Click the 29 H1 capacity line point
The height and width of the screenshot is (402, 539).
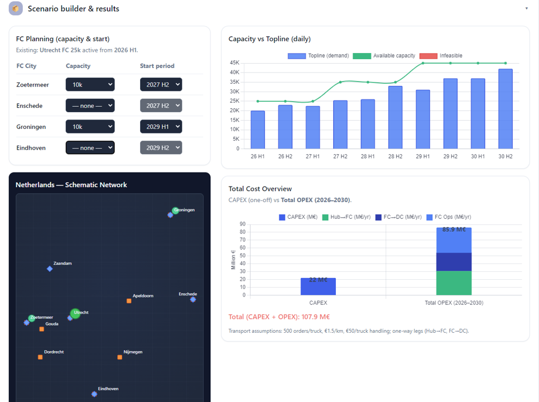point(423,63)
